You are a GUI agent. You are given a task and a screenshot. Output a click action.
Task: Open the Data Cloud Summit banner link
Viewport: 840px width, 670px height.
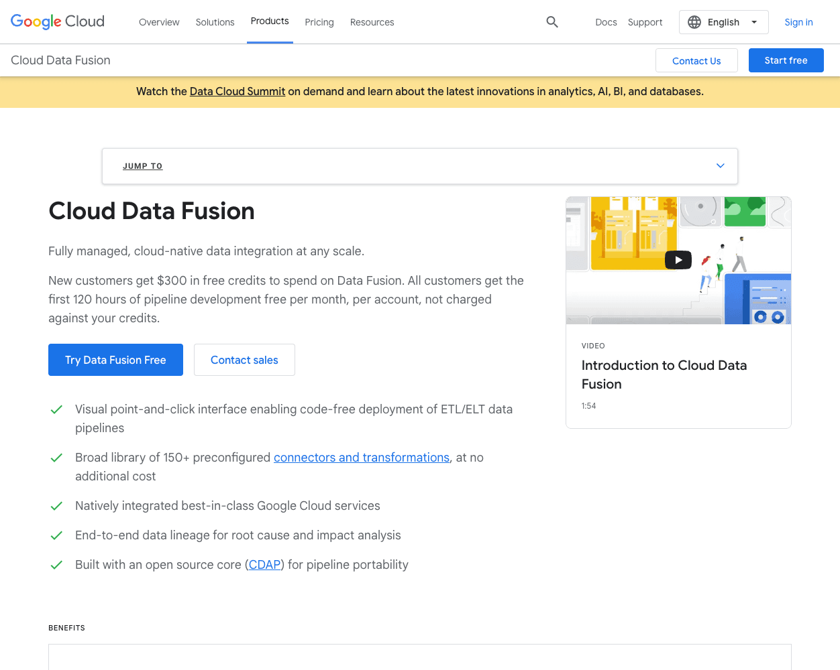[x=238, y=92]
